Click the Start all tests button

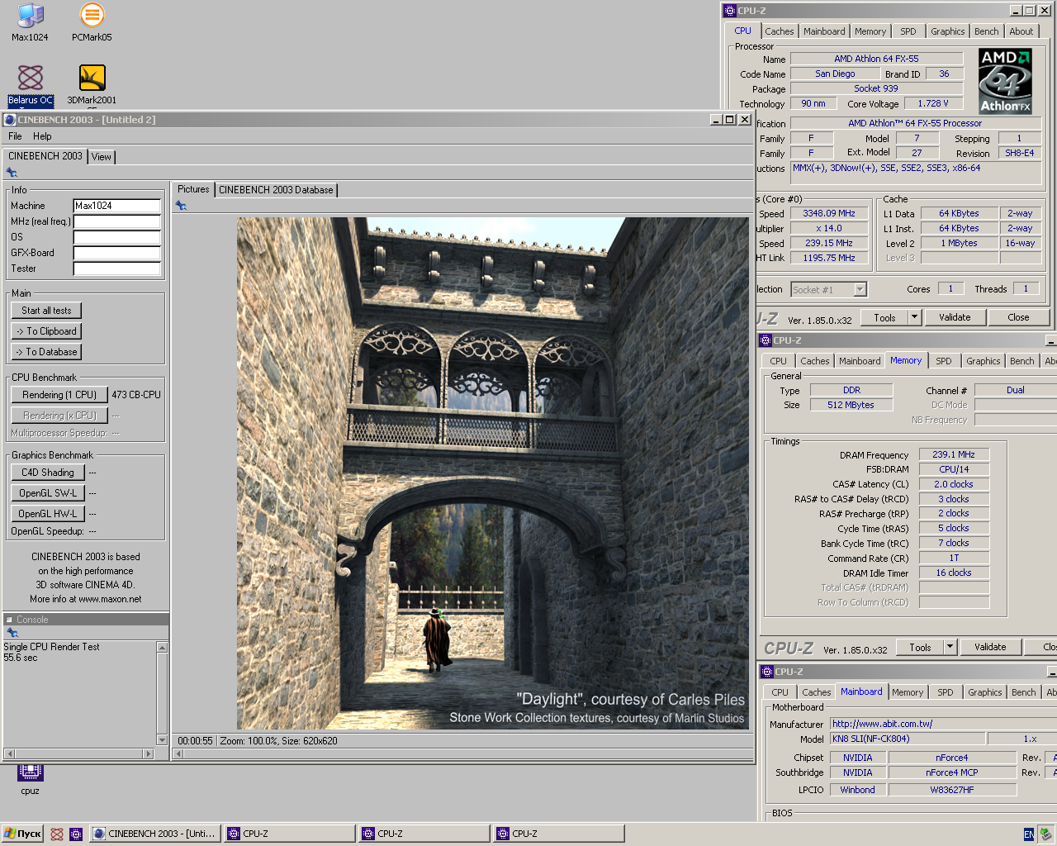pos(46,311)
